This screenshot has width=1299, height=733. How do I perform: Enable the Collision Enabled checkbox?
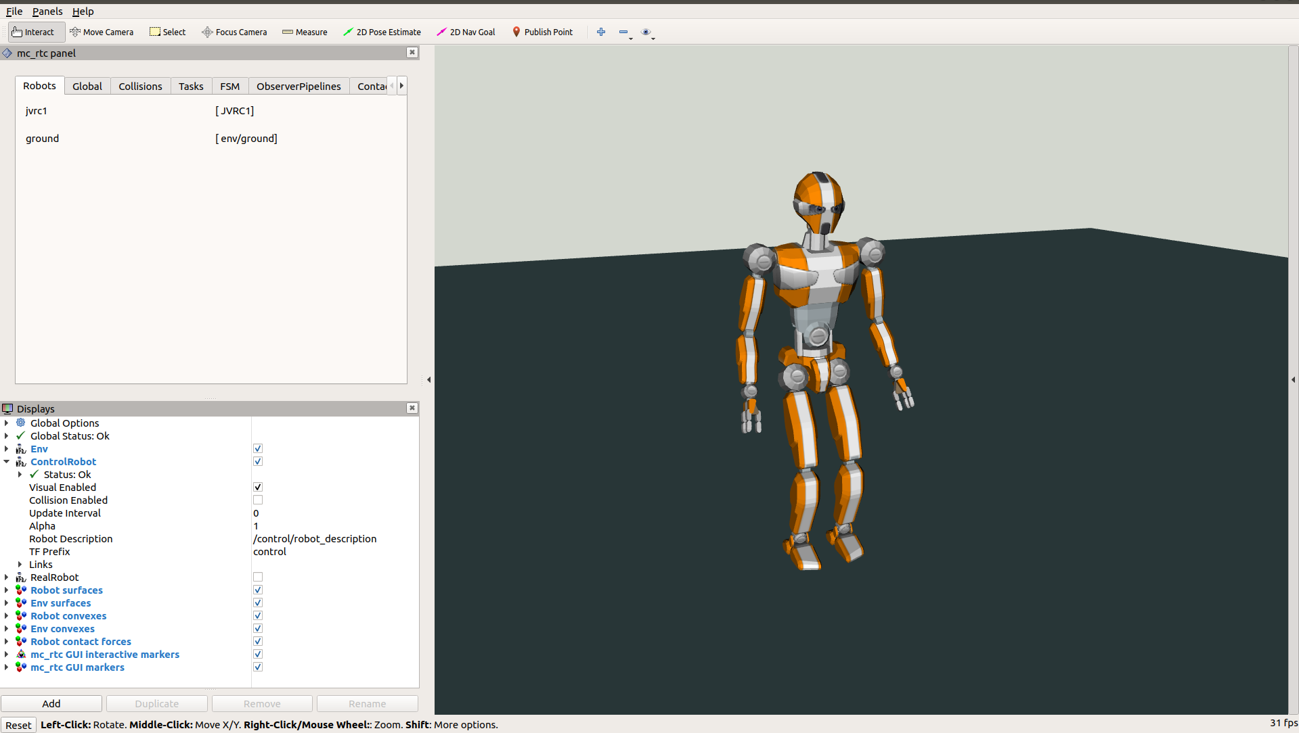pyautogui.click(x=258, y=500)
